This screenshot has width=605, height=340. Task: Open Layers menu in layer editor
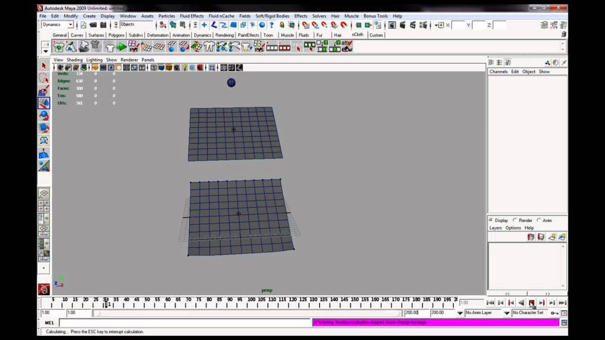coord(496,228)
